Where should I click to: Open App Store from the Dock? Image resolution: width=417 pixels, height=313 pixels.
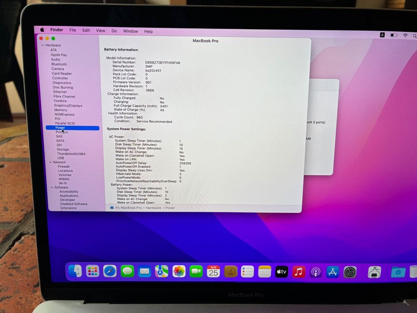[333, 272]
